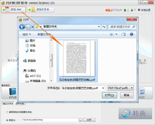Click the Add PDF button

click(13, 10)
